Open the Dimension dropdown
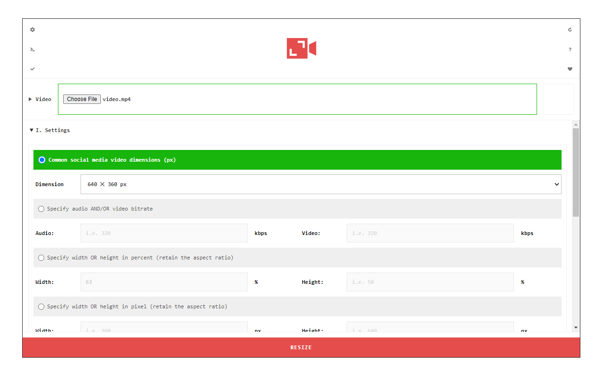603x376 pixels. pos(320,184)
